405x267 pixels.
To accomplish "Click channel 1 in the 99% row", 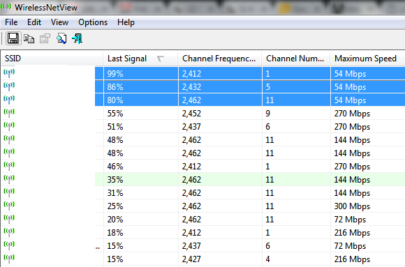I will pyautogui.click(x=267, y=73).
